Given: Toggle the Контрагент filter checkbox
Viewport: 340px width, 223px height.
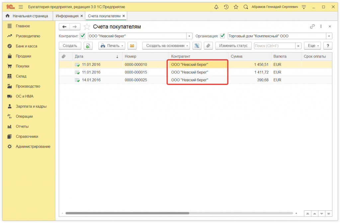Looking at the screenshot, I should [x=83, y=36].
